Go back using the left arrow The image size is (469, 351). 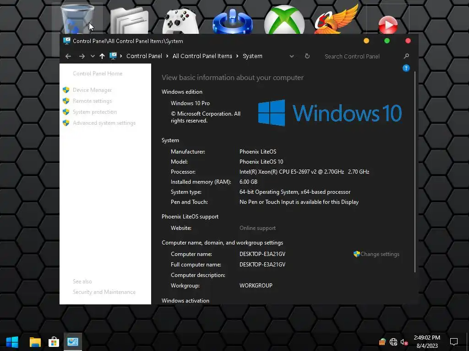point(68,56)
